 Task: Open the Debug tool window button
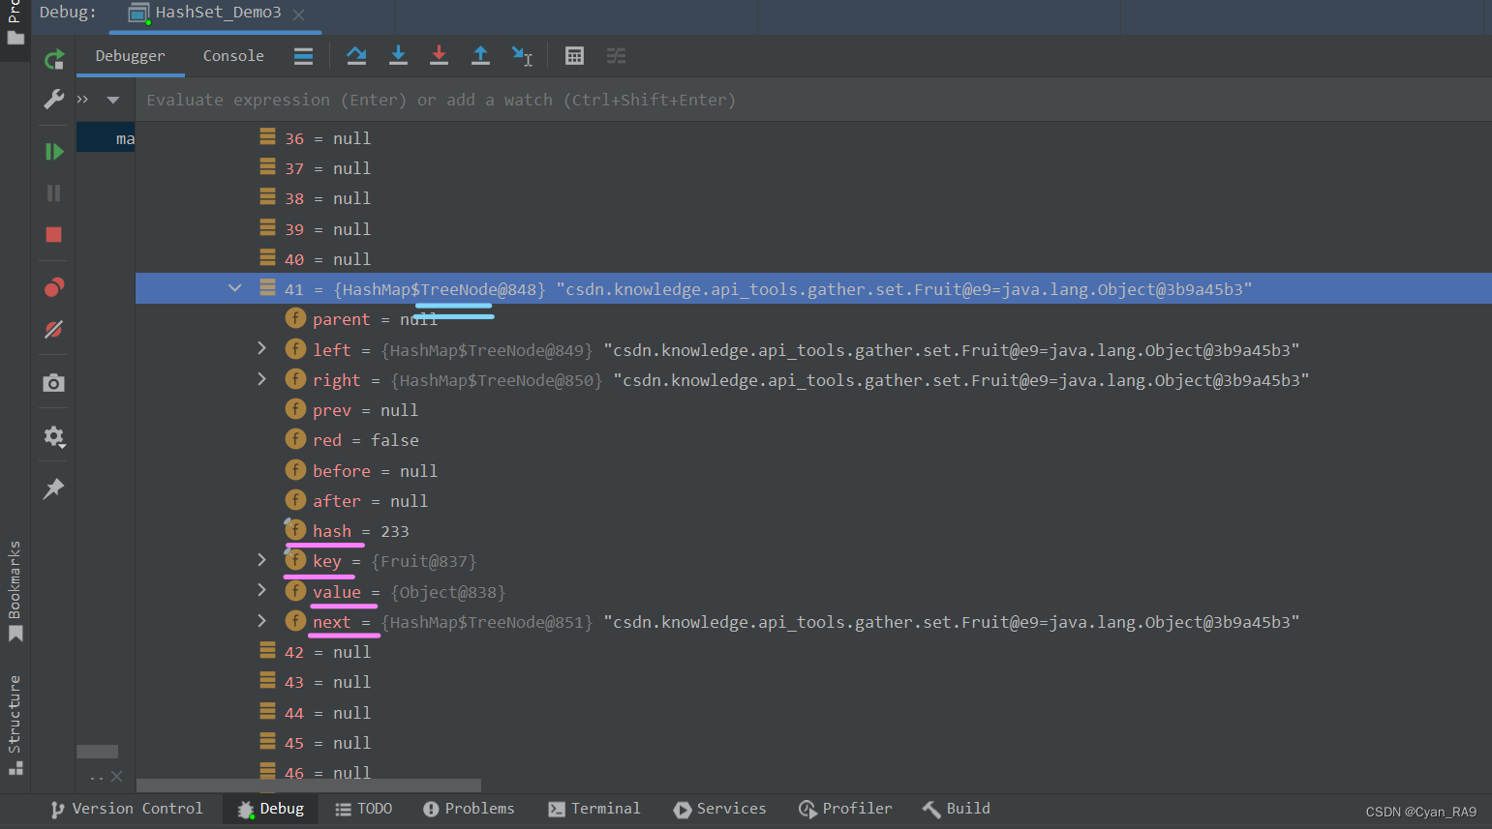click(x=271, y=809)
